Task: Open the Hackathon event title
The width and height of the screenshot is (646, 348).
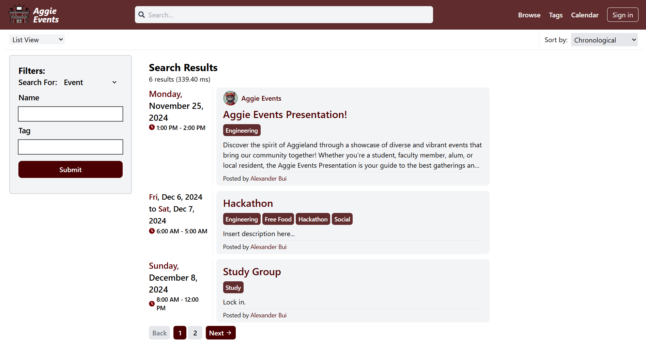Action: [248, 203]
